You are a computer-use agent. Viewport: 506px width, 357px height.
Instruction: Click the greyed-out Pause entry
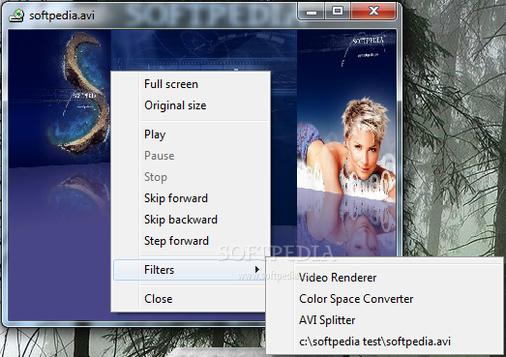tap(191, 156)
